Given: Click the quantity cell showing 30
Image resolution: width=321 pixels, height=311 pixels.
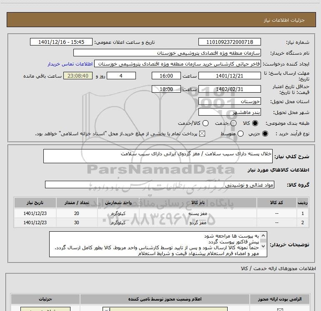Looking at the screenshot, I should pyautogui.click(x=77, y=223).
